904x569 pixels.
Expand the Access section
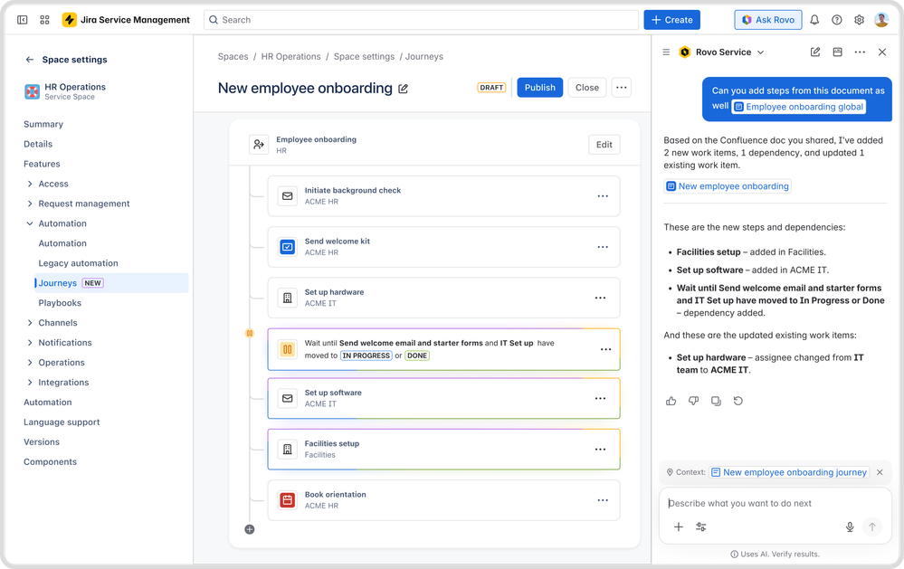tap(30, 184)
